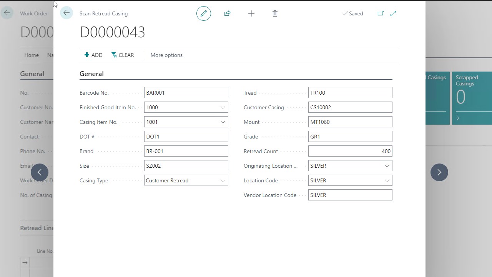This screenshot has width=492, height=277.
Task: Go back using Scan Retread Casing arrow
Action: (x=66, y=13)
